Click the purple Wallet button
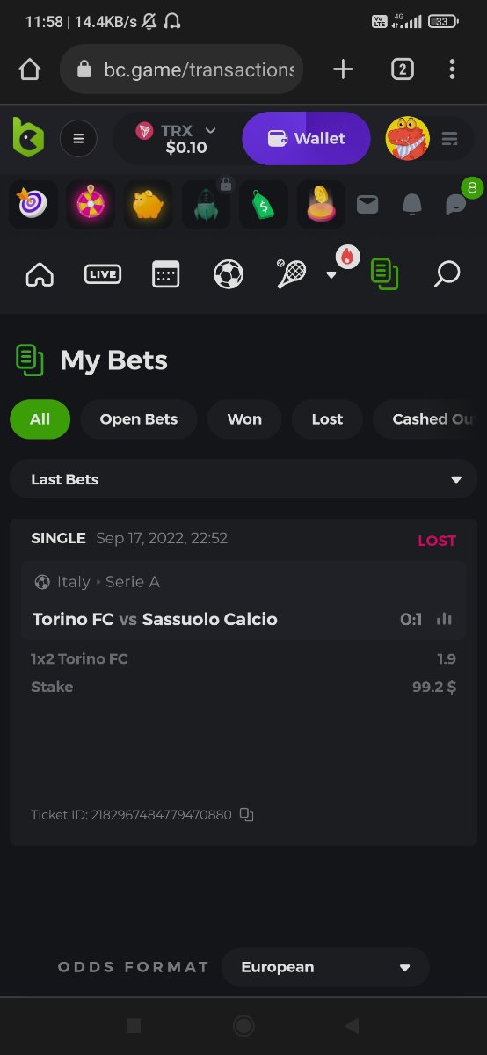487x1055 pixels. pos(307,138)
